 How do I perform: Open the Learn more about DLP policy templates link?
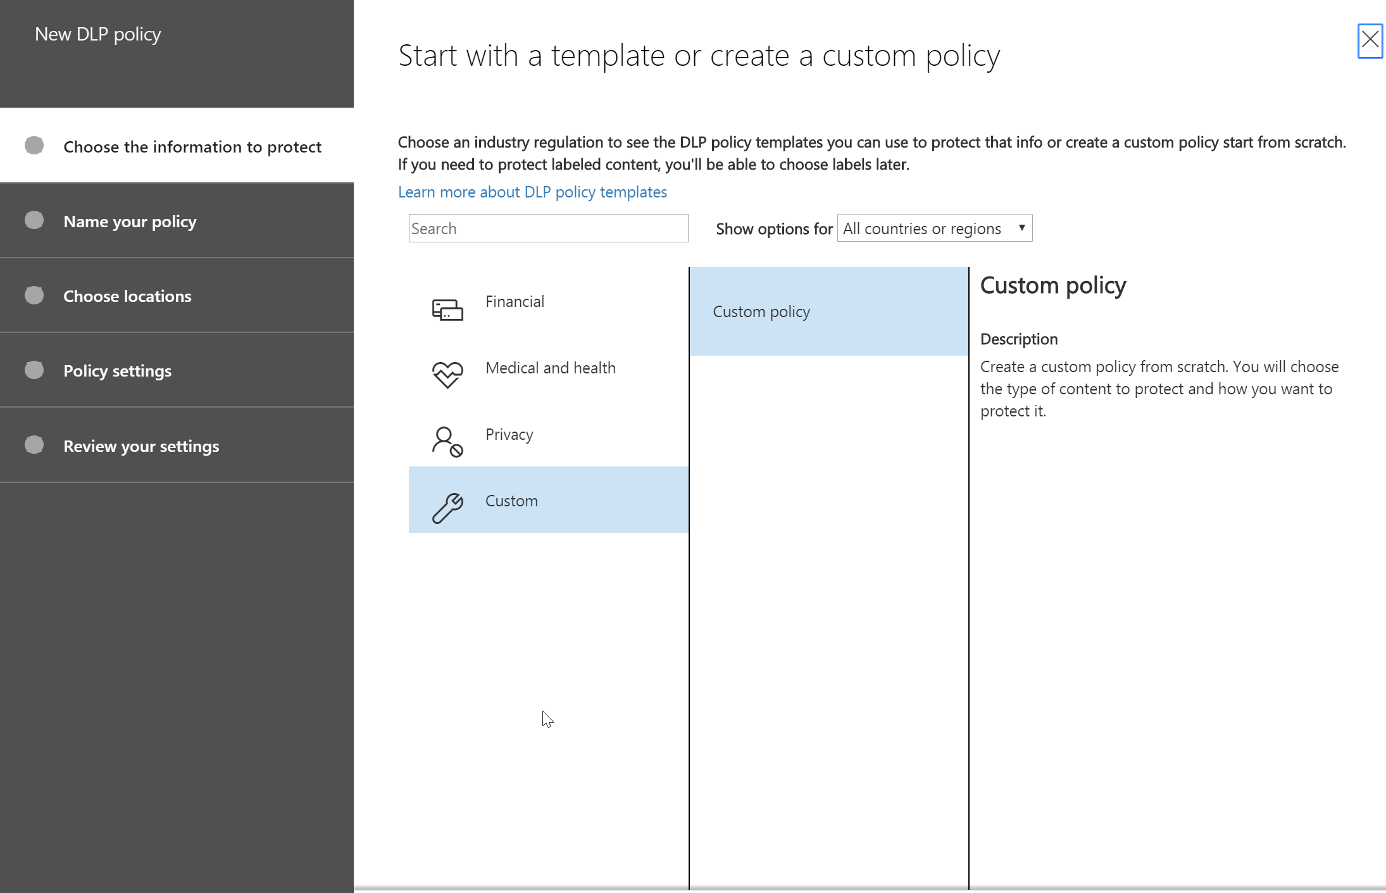[x=532, y=192]
